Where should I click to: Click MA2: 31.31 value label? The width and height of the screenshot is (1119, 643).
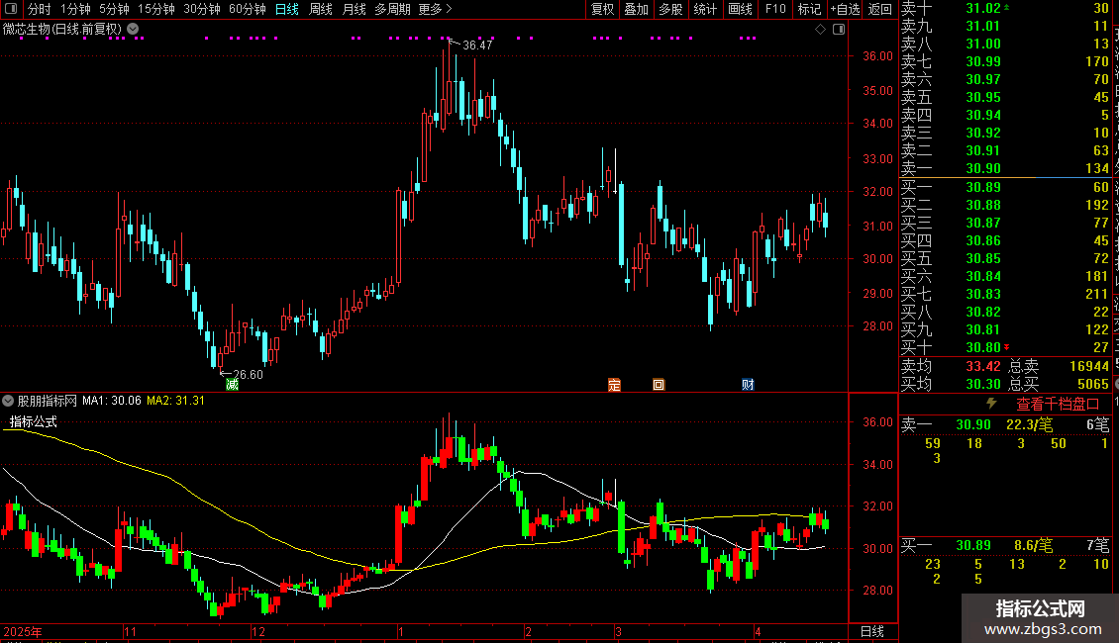pyautogui.click(x=175, y=401)
